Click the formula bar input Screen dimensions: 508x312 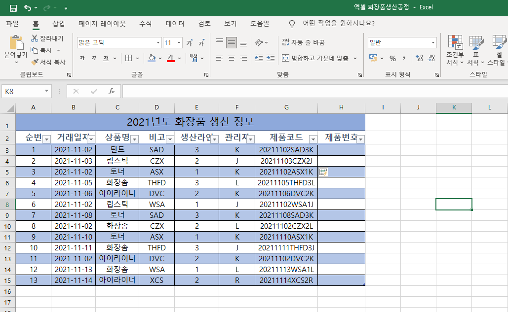[315, 92]
